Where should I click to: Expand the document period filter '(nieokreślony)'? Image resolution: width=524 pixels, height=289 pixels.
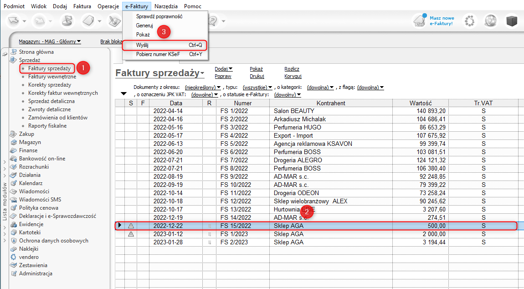pos(203,88)
